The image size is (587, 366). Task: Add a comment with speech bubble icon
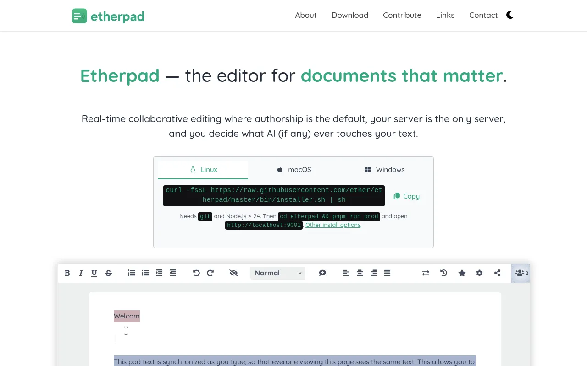322,273
